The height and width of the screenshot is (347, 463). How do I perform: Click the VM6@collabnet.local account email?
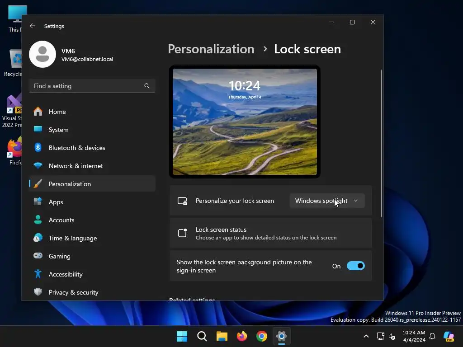pos(87,59)
